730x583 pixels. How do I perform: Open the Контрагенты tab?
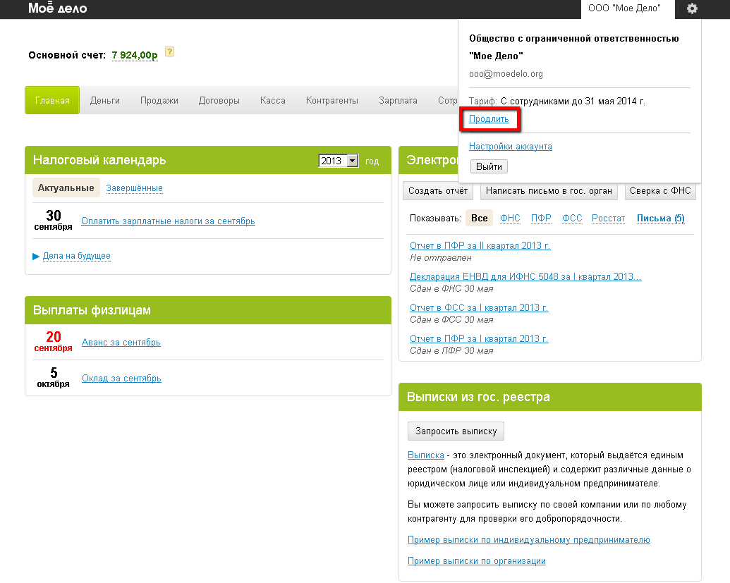[x=332, y=101]
